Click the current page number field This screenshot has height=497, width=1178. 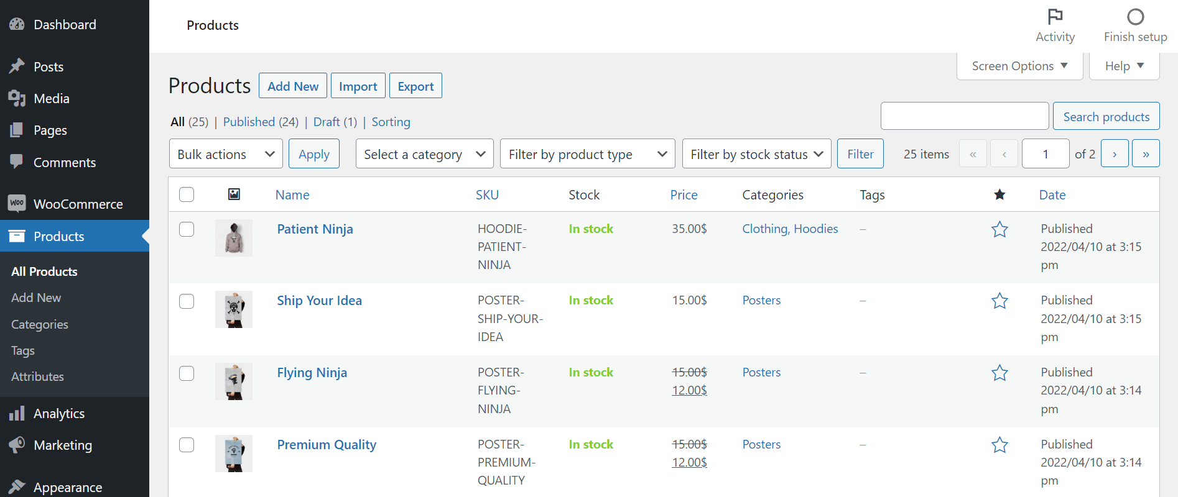click(x=1046, y=153)
